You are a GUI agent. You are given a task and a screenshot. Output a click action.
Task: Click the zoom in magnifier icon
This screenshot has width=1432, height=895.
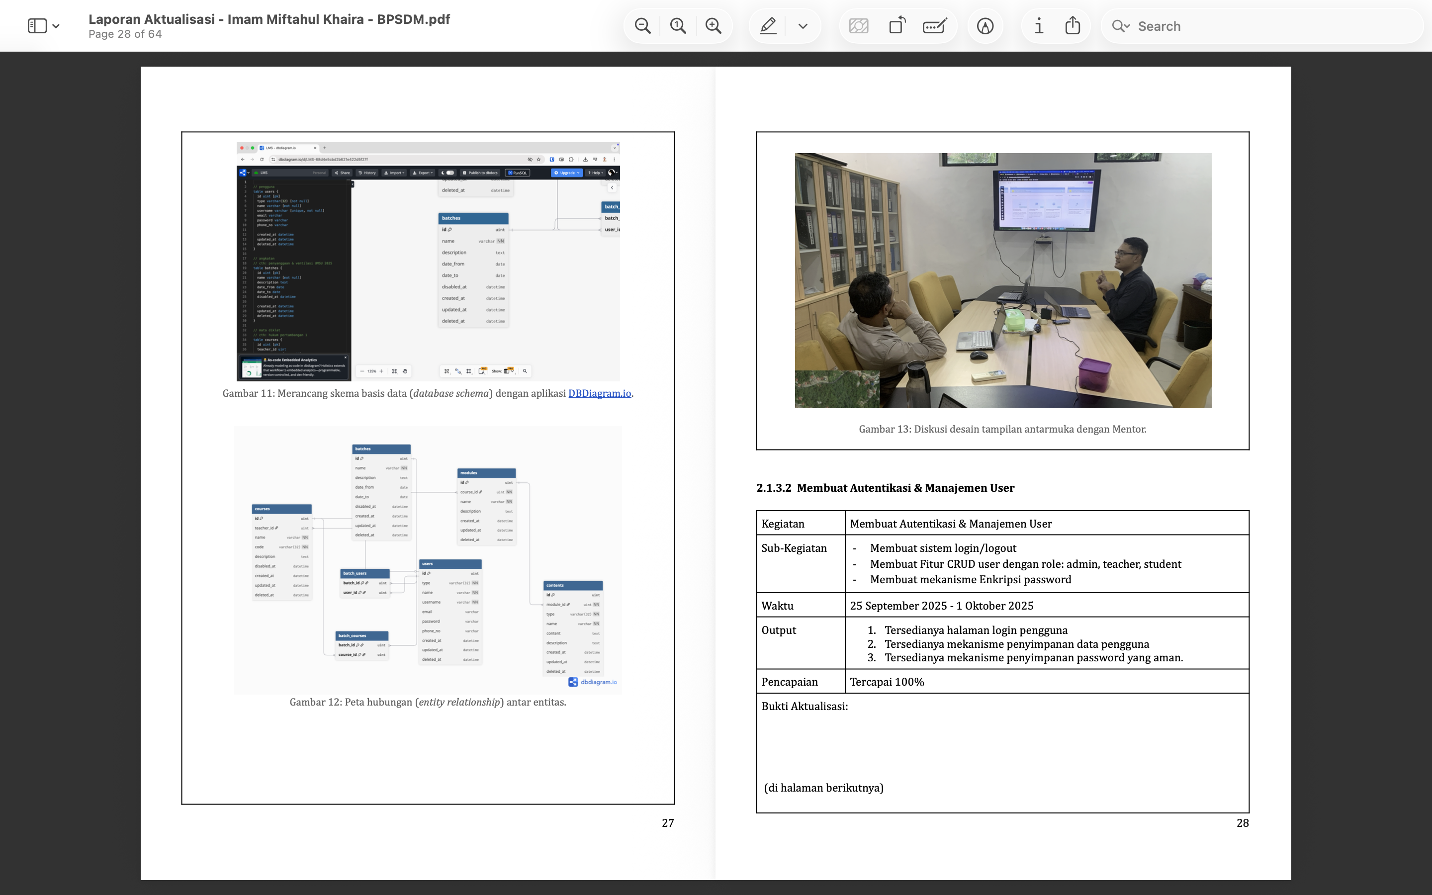click(x=714, y=26)
